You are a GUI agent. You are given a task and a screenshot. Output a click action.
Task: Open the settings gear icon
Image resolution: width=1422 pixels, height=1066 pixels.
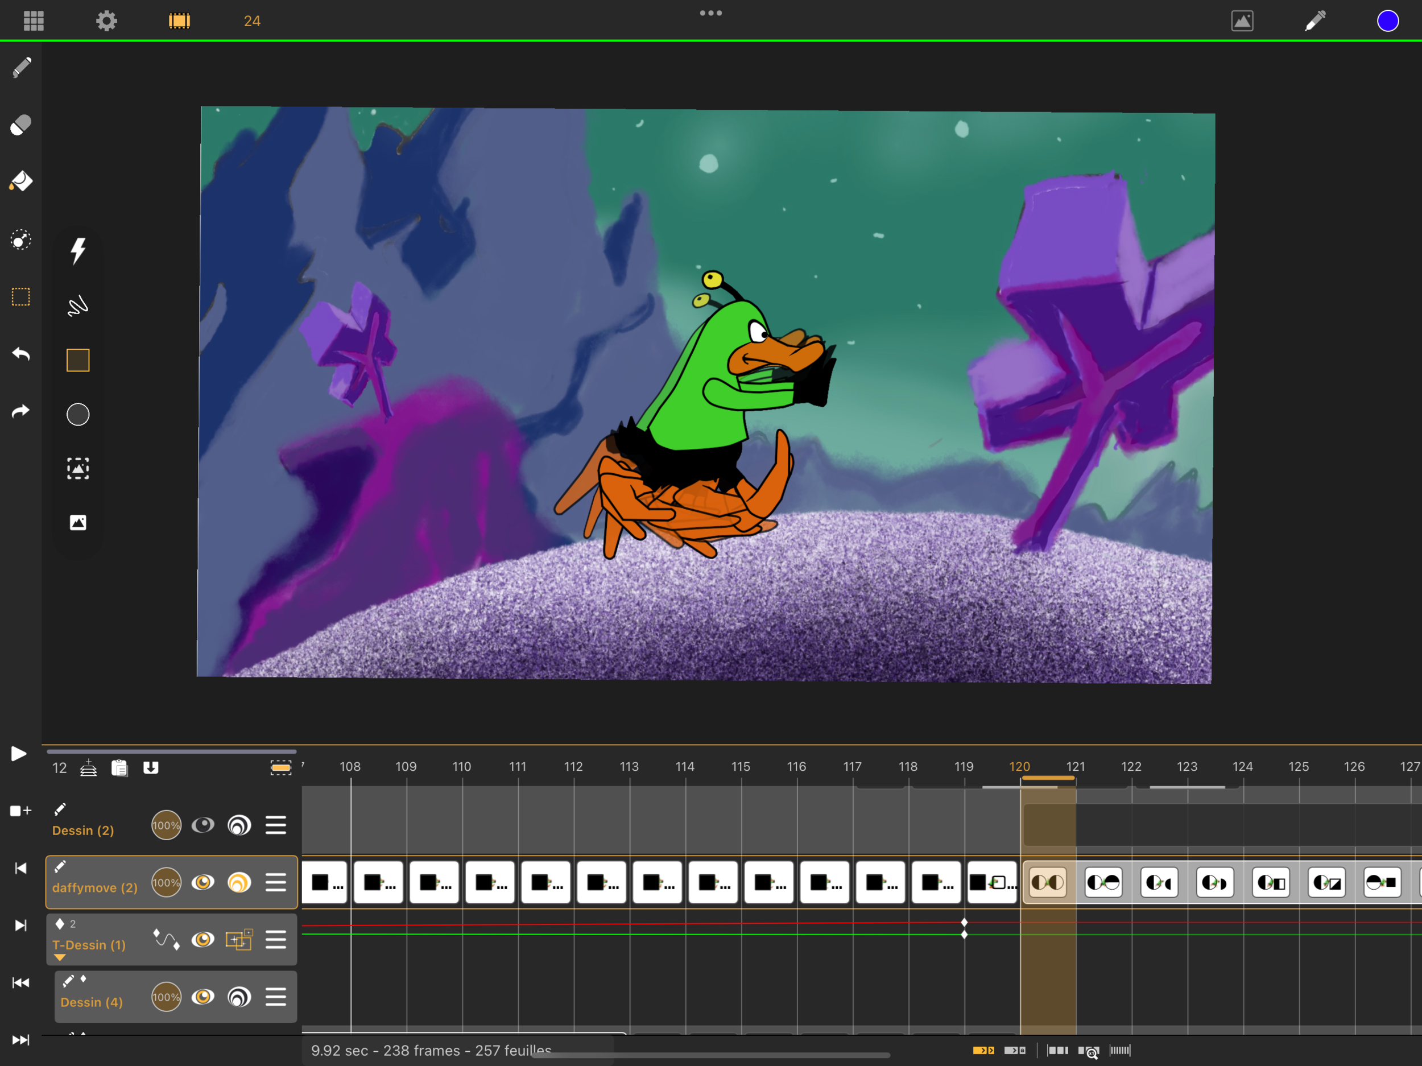(x=107, y=20)
